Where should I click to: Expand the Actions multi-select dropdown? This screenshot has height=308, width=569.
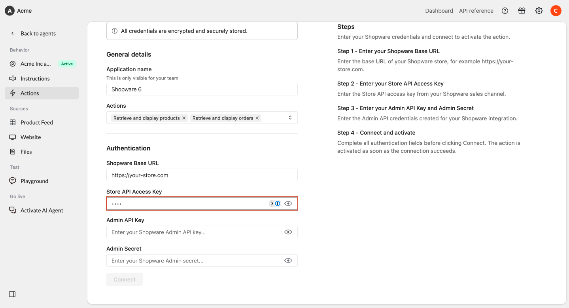point(290,118)
